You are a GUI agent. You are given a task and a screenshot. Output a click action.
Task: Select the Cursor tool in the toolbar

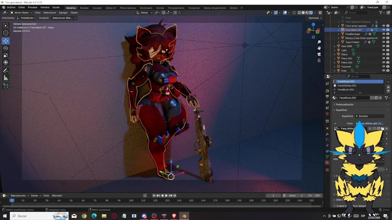point(6,33)
